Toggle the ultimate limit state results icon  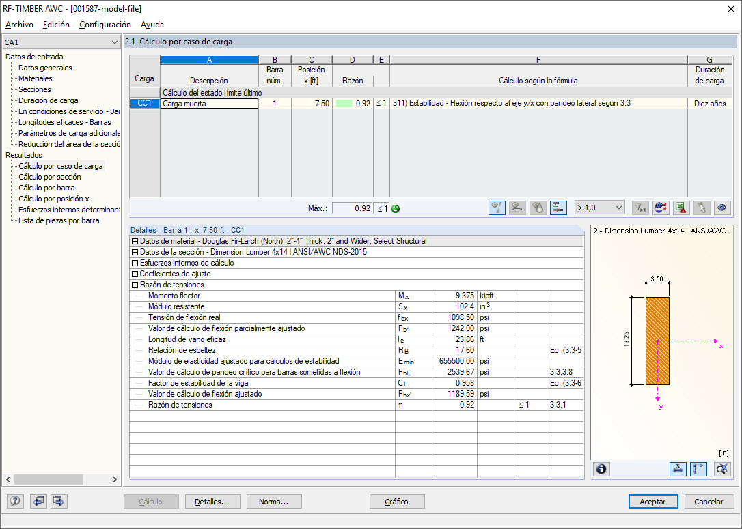497,208
